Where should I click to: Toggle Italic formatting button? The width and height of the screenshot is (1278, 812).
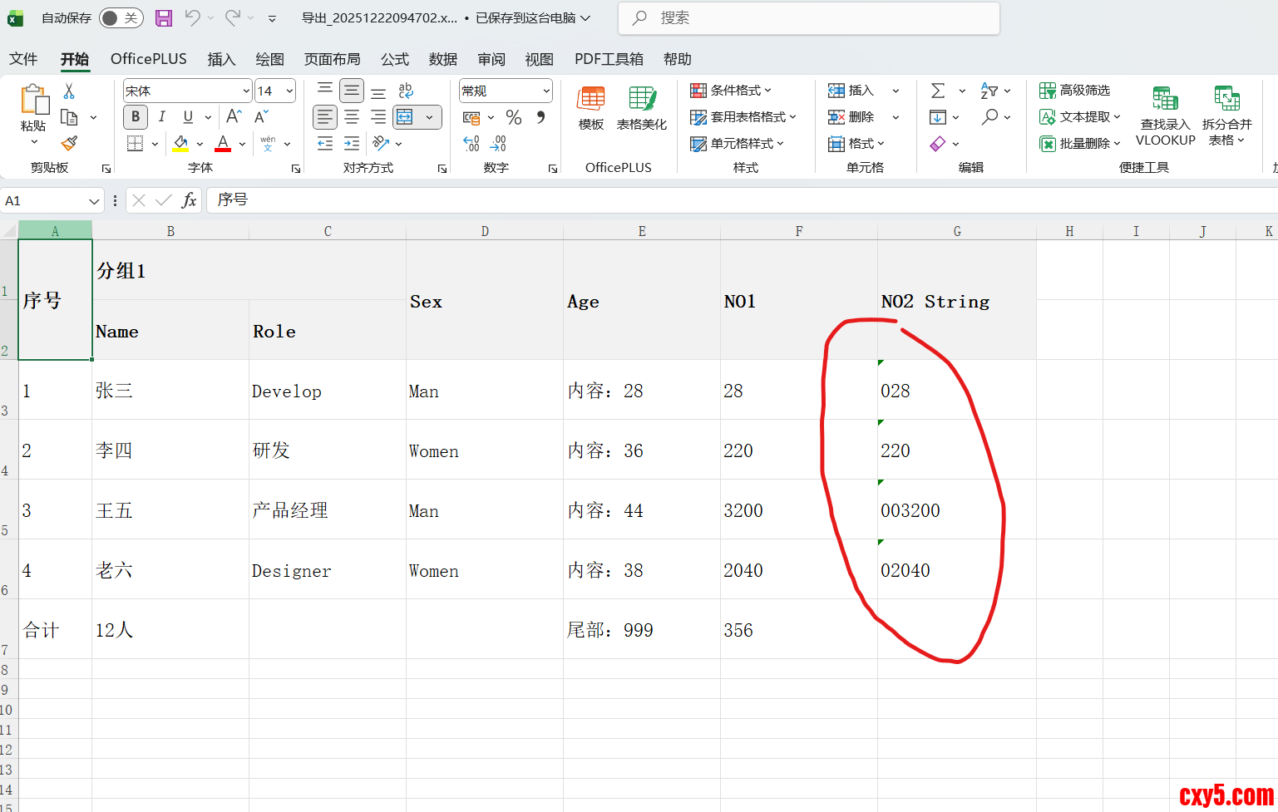(x=162, y=117)
